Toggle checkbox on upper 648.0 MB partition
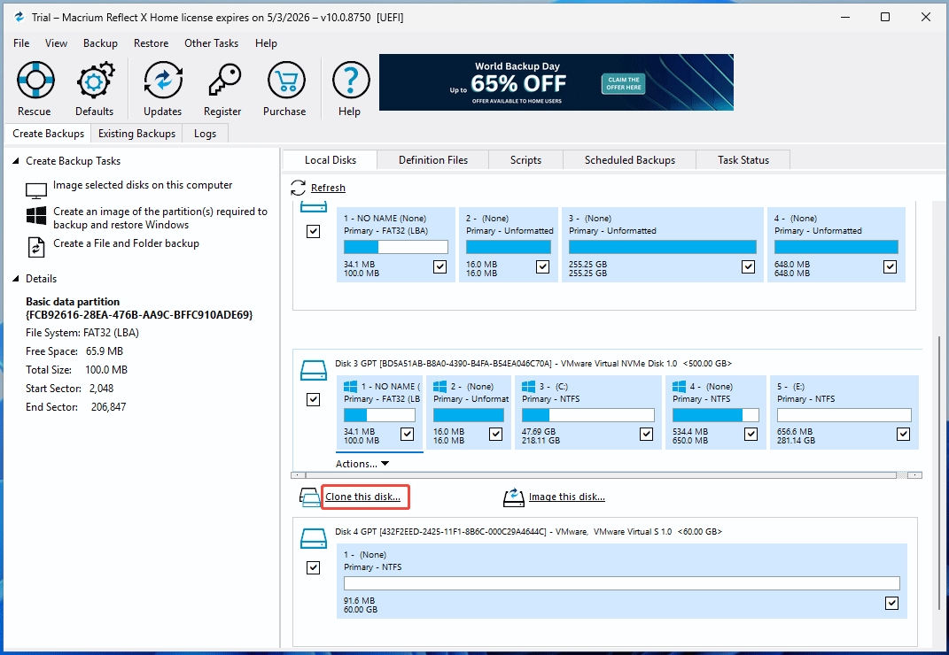The height and width of the screenshot is (655, 949). (x=890, y=266)
